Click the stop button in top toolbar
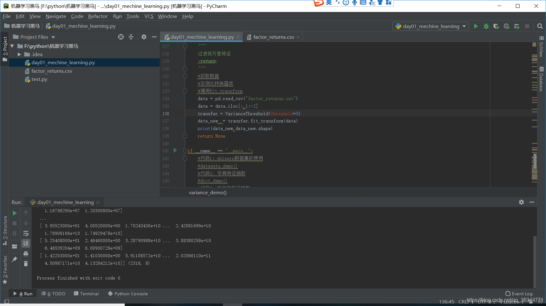 pyautogui.click(x=527, y=26)
